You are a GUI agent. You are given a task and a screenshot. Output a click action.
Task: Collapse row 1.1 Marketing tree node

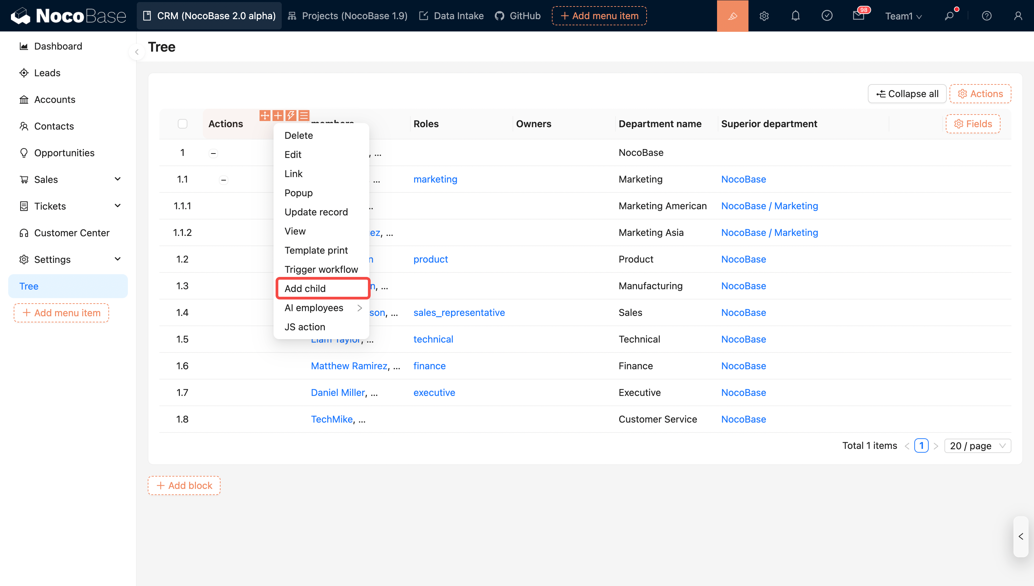223,179
